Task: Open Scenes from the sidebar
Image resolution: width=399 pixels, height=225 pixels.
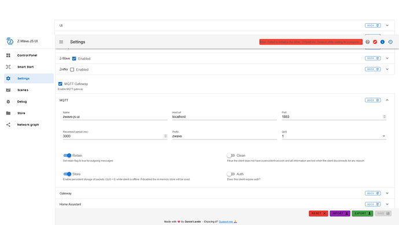Action: pos(29,90)
